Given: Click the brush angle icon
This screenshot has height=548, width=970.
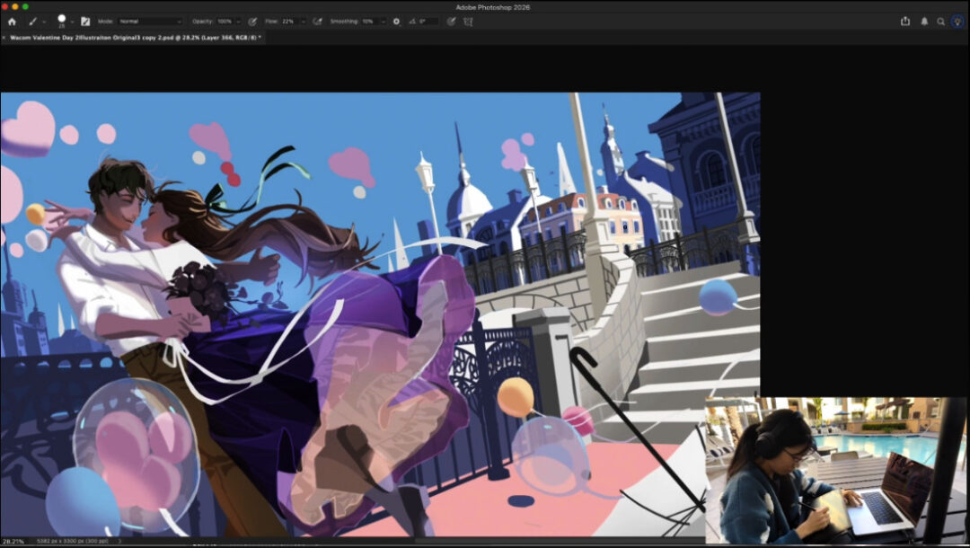Looking at the screenshot, I should [x=412, y=21].
